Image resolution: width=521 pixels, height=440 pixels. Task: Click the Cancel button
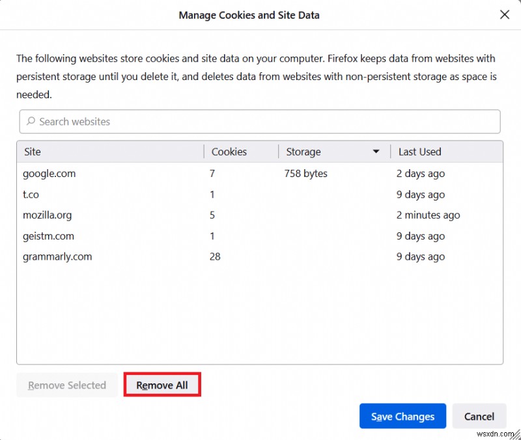coord(479,416)
